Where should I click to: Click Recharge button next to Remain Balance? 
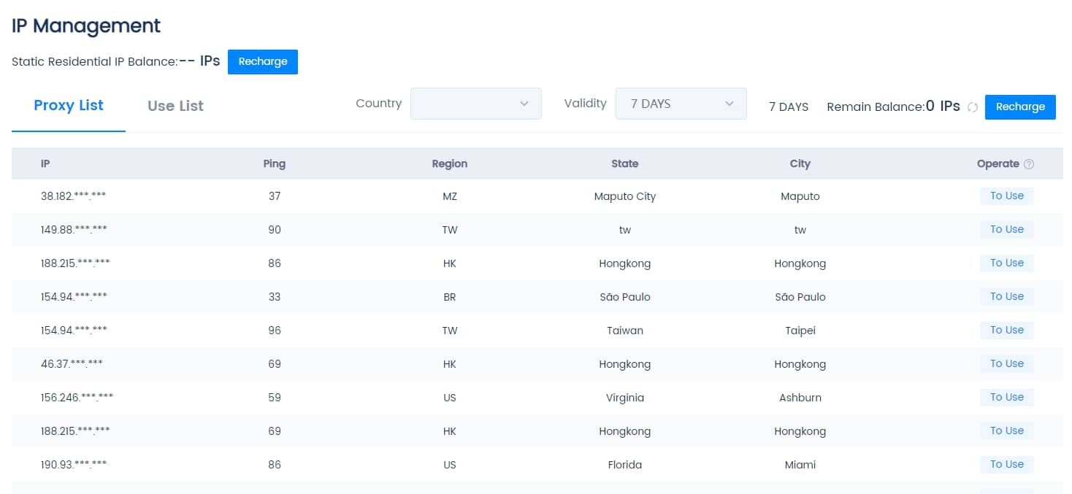click(x=1020, y=107)
